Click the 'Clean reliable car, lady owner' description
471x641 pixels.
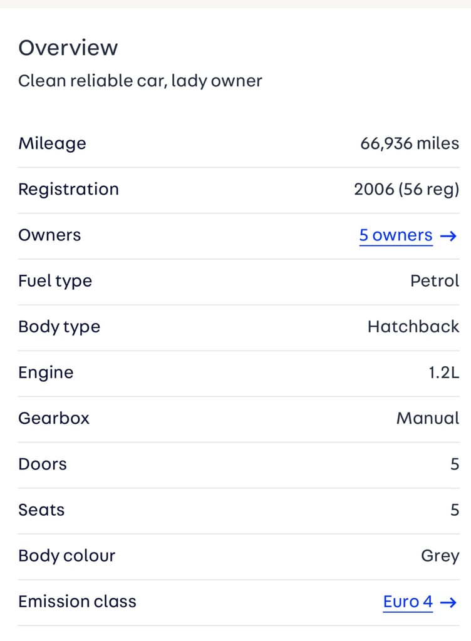[x=140, y=81]
